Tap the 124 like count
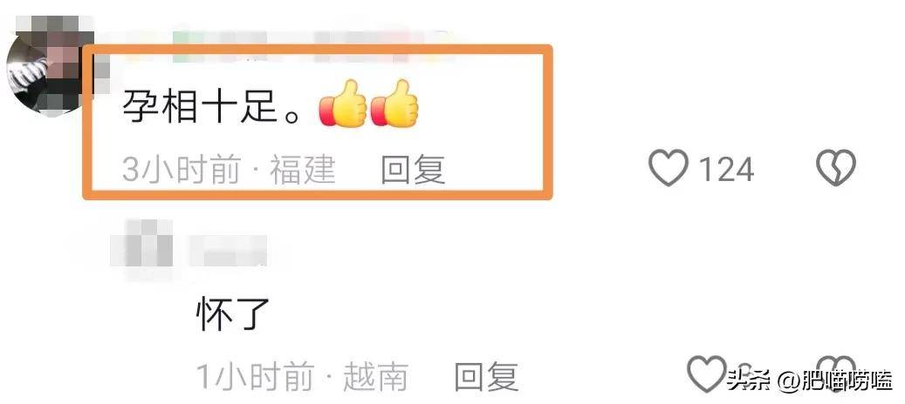 click(726, 169)
